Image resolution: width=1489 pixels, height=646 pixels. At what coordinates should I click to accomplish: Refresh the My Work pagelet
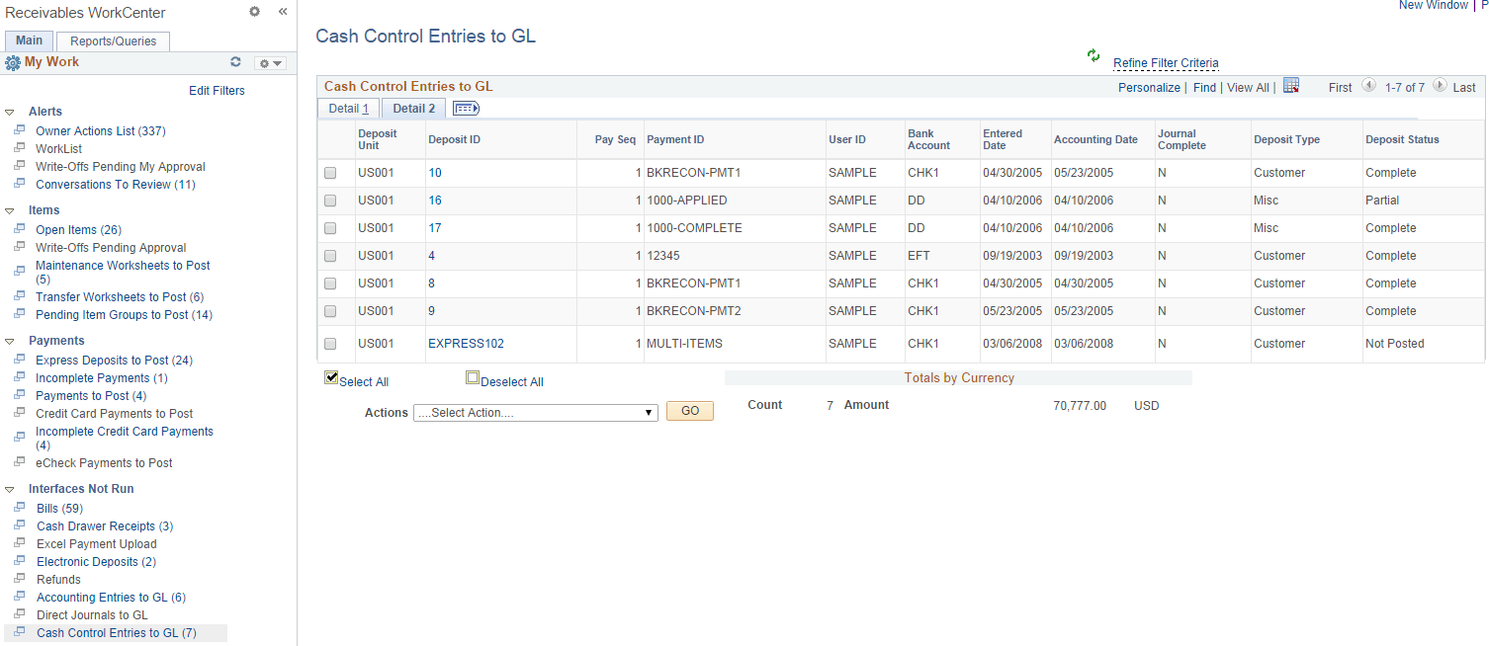click(235, 61)
